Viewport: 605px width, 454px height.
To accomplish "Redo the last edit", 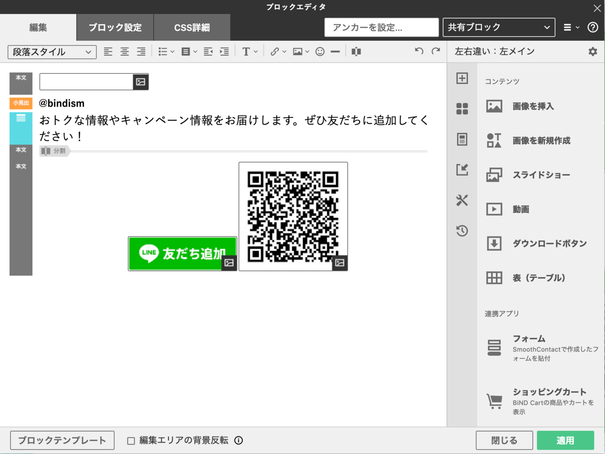I will [x=436, y=51].
